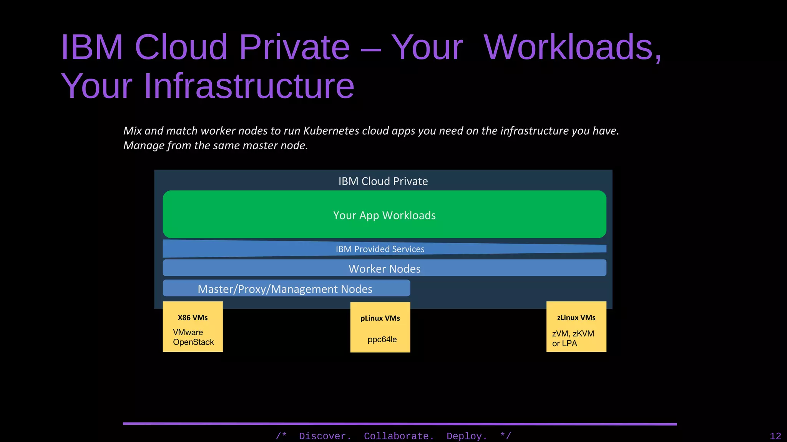787x442 pixels.
Task: Click the 'zLinux VMs' label
Action: click(x=576, y=318)
